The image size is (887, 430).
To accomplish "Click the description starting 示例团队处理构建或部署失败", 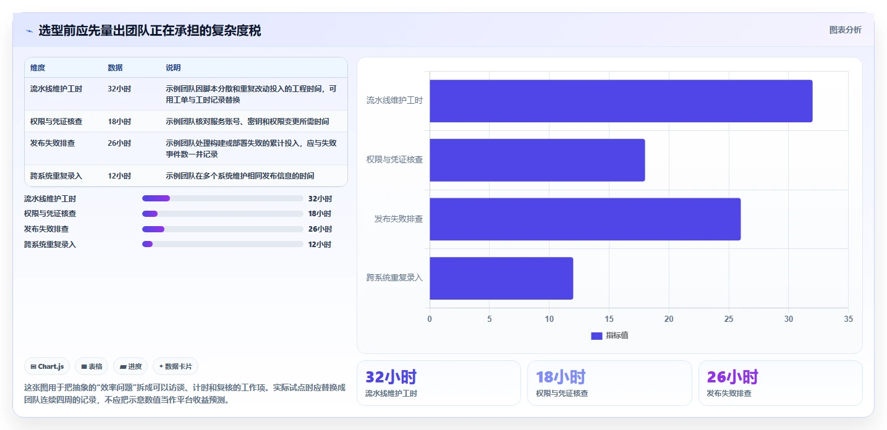I will pyautogui.click(x=252, y=148).
